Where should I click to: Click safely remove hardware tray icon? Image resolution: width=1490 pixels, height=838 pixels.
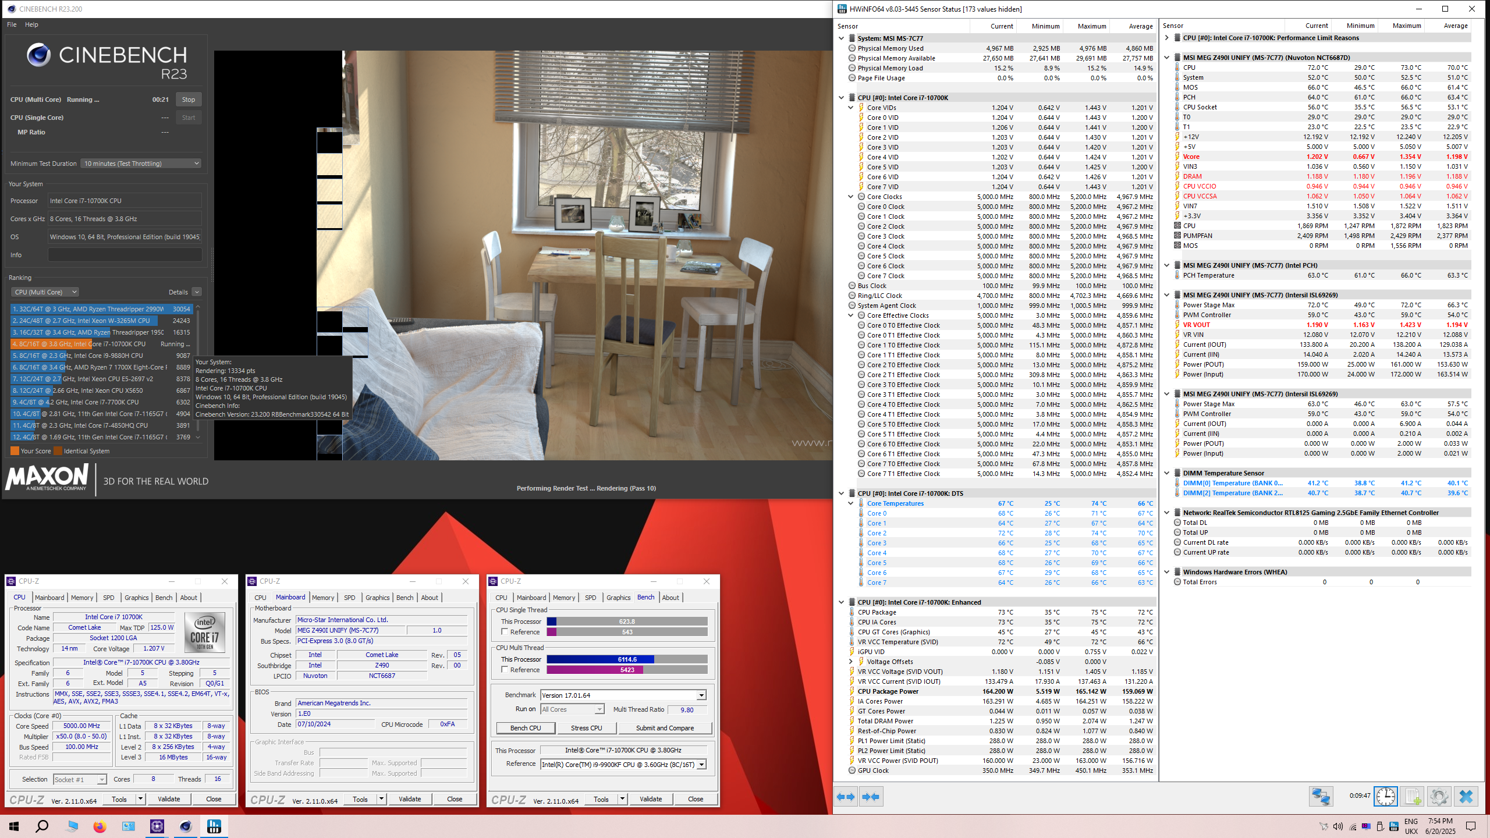click(x=1380, y=826)
